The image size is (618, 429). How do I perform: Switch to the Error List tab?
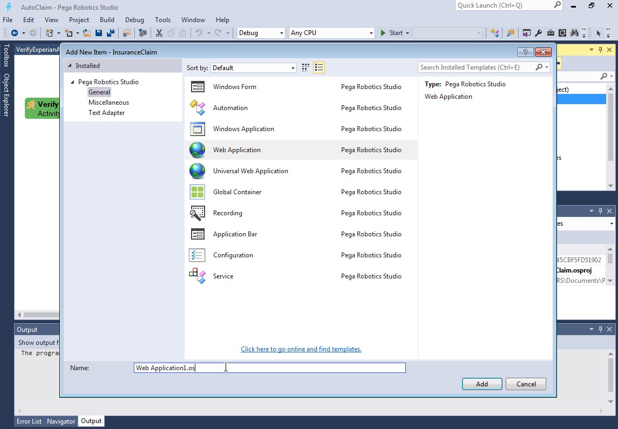click(x=29, y=421)
